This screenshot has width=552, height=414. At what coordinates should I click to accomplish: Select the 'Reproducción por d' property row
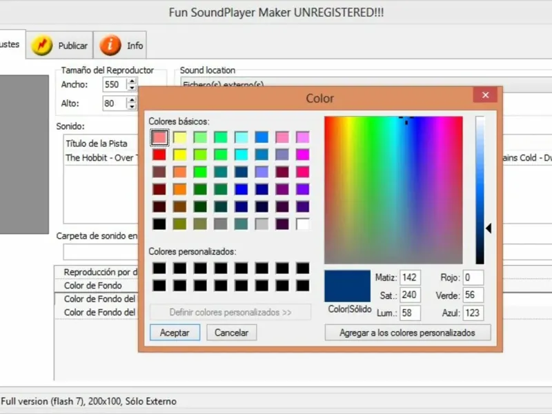tap(97, 272)
